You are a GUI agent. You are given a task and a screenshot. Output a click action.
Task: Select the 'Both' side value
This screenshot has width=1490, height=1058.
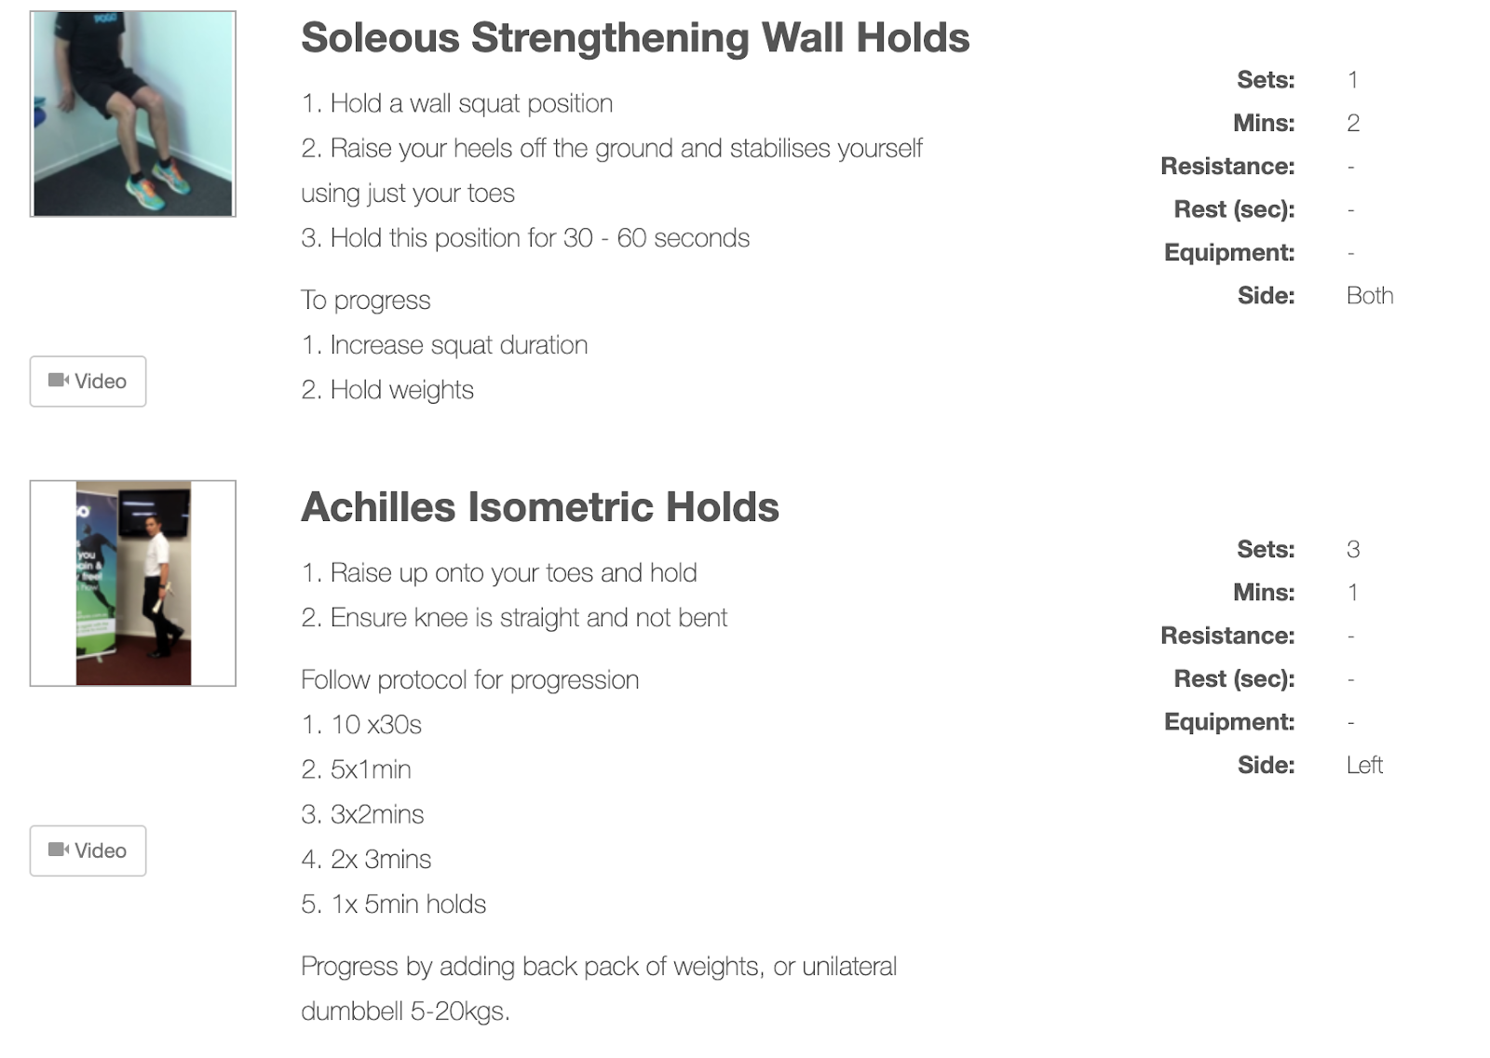[x=1370, y=296]
